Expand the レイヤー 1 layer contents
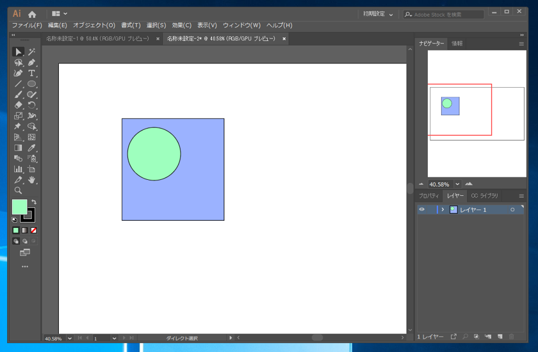Image resolution: width=538 pixels, height=352 pixels. pyautogui.click(x=443, y=210)
